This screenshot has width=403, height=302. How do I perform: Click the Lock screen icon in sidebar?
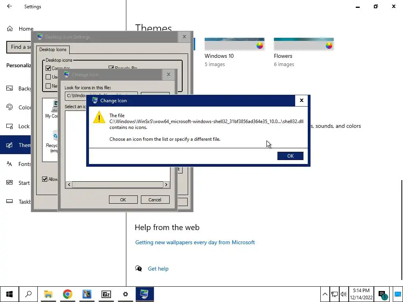click(x=9, y=126)
